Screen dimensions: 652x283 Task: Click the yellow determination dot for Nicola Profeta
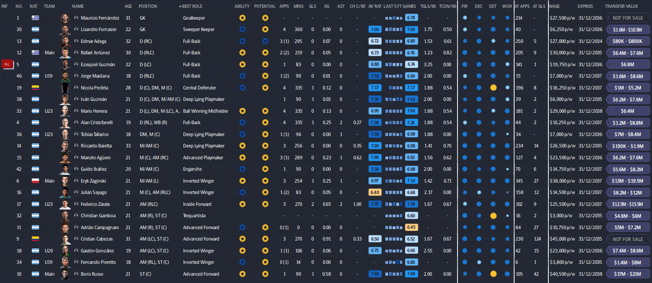493,88
